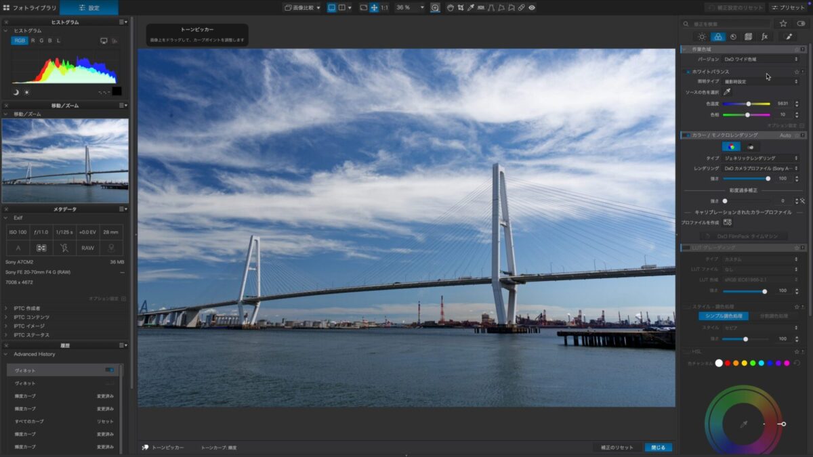Viewport: 813px width, 457px height.
Task: Open the fx effects palette tab
Action: click(764, 37)
